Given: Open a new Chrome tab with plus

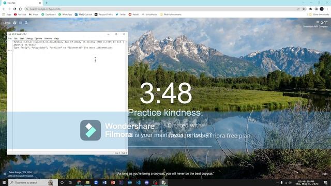Looking at the screenshot, I should (x=47, y=3).
